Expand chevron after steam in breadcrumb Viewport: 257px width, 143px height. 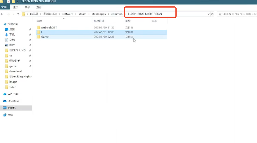(89, 14)
